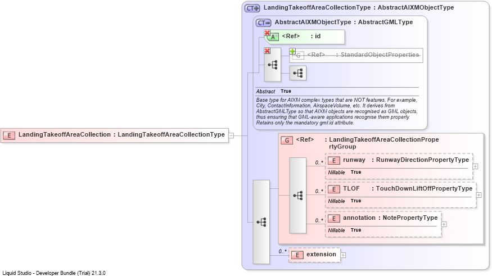This screenshot has width=492, height=276.
Task: Select the 'extension' element label
Action: click(x=321, y=255)
